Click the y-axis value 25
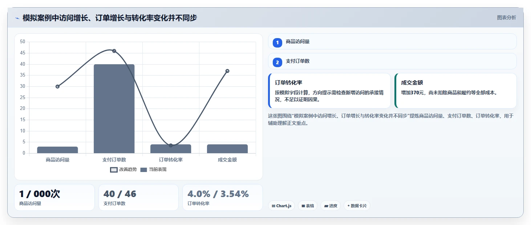The image size is (531, 225). 23,98
